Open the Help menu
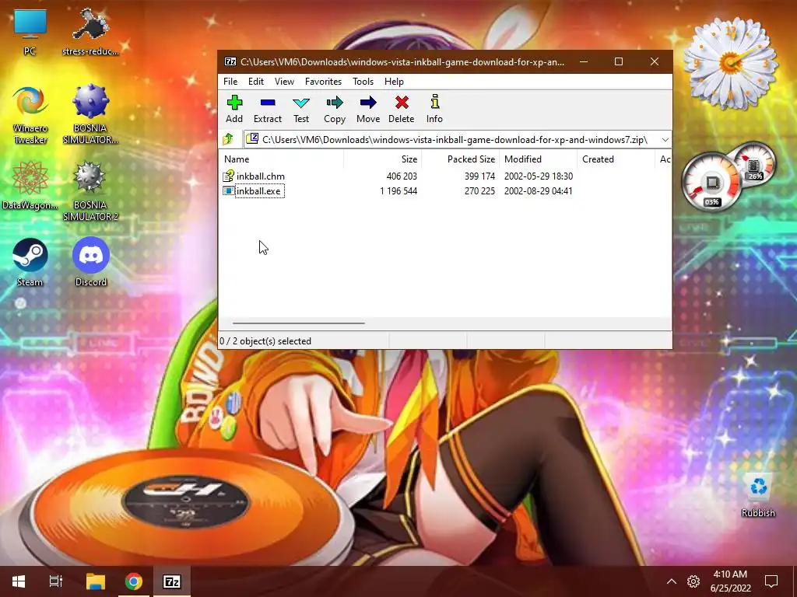 click(x=394, y=81)
